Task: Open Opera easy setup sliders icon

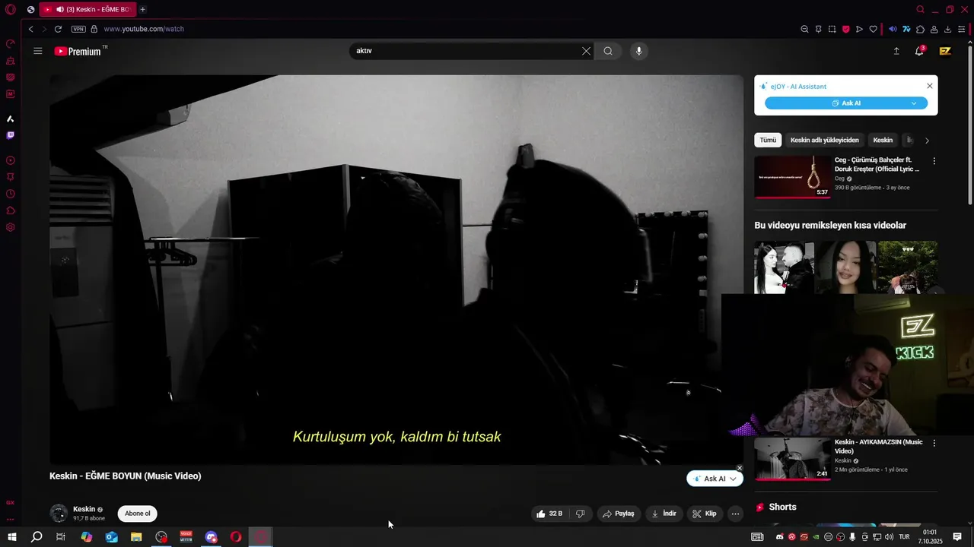Action: click(961, 29)
